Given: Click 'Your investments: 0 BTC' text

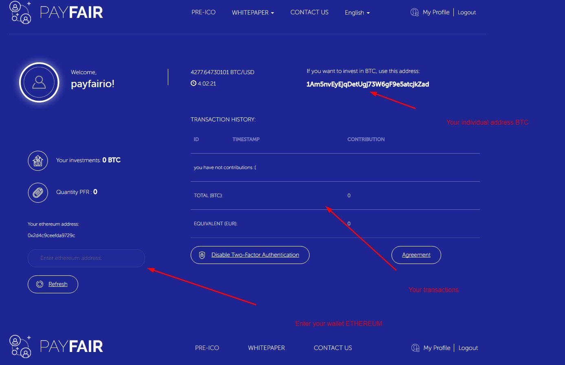Looking at the screenshot, I should coord(88,160).
